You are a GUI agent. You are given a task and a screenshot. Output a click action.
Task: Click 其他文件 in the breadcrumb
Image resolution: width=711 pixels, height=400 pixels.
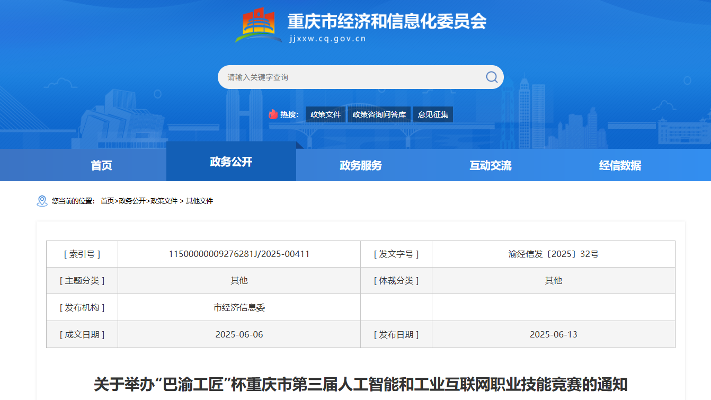[x=199, y=201]
